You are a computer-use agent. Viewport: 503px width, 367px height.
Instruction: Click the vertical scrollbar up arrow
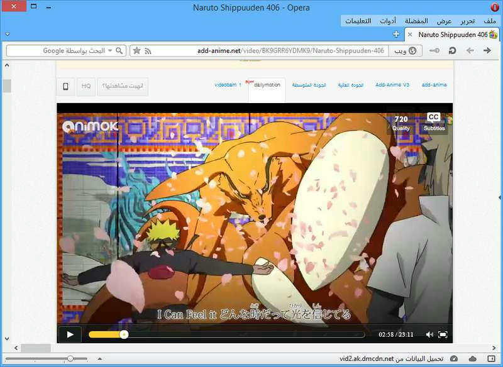coord(7,65)
